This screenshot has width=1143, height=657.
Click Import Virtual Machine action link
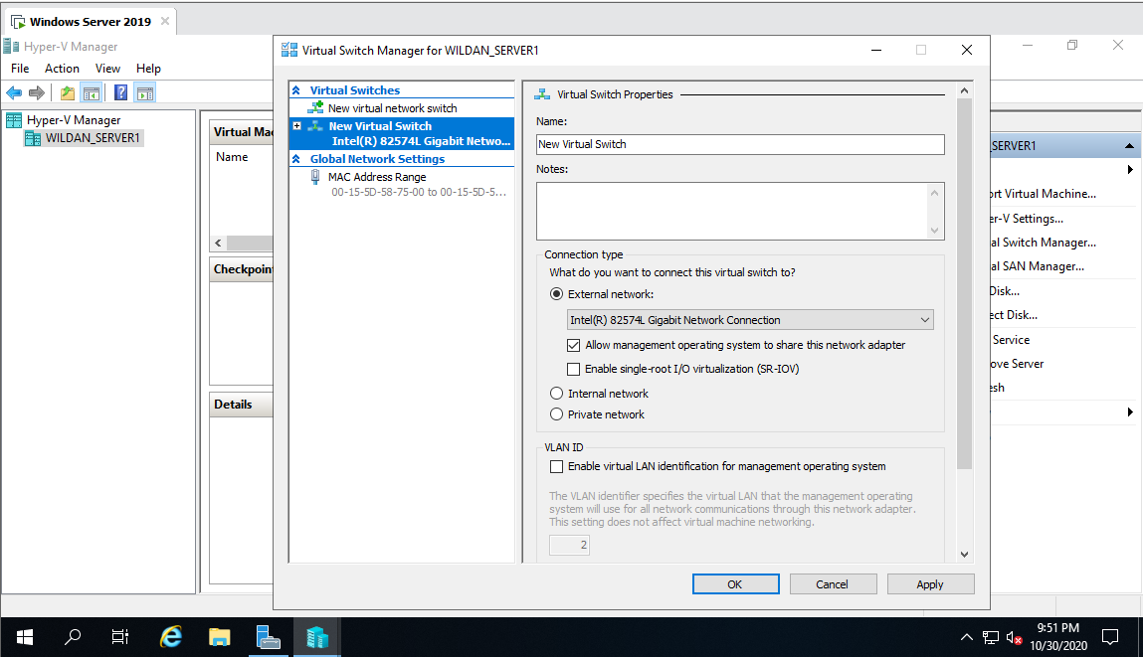[x=1044, y=194]
